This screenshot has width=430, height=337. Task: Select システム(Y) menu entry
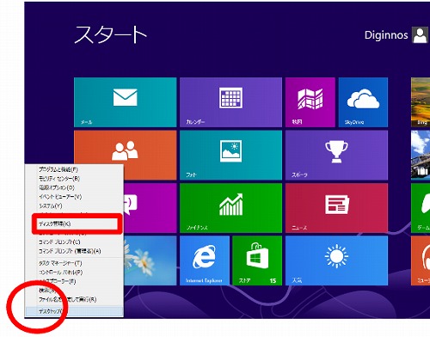(74, 205)
